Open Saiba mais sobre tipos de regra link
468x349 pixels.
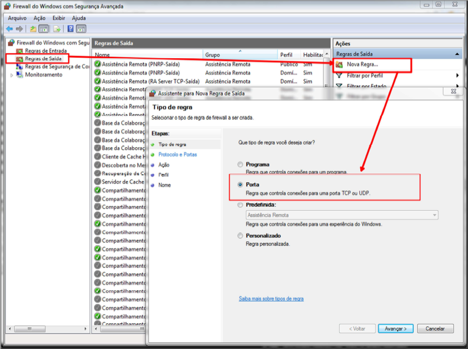271,299
